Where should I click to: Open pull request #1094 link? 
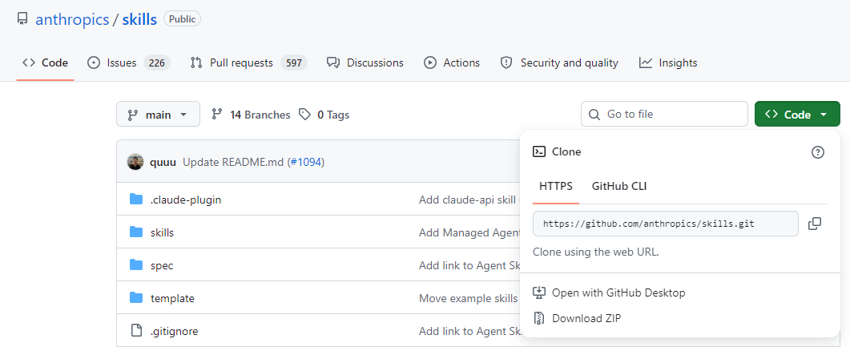point(305,162)
